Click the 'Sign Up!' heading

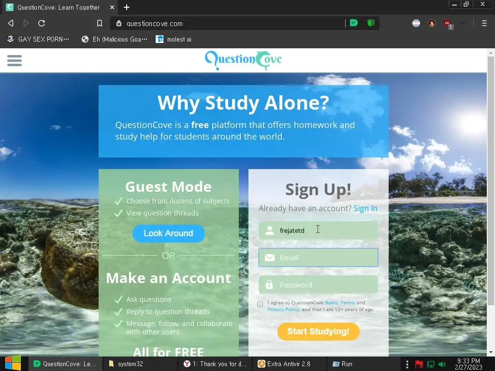(318, 189)
